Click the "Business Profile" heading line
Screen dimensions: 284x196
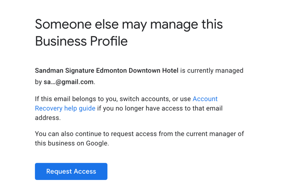coord(81,41)
